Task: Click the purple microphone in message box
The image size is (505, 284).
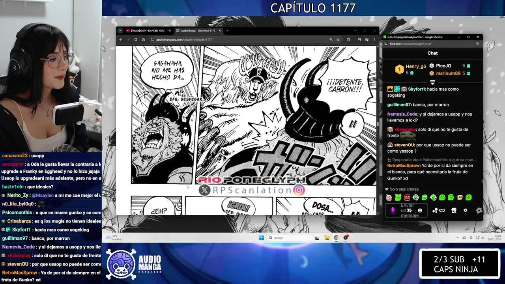Action: pyautogui.click(x=393, y=211)
